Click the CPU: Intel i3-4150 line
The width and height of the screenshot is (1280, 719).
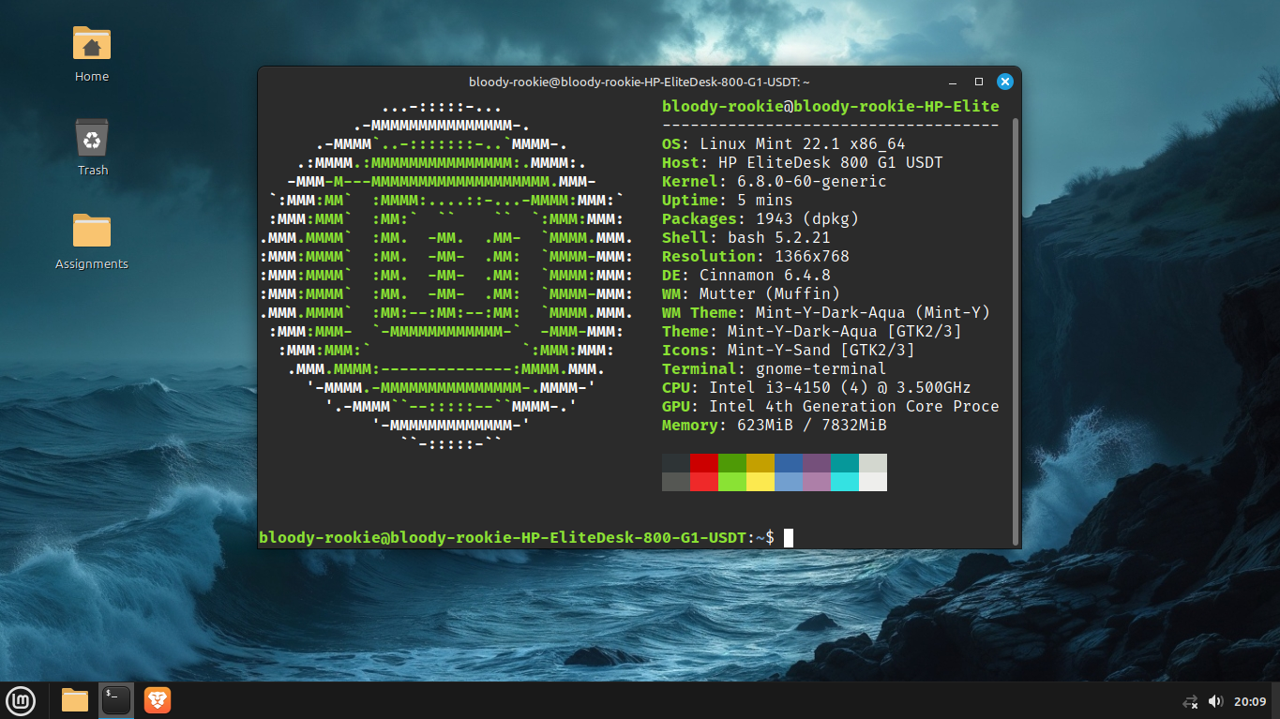coord(817,387)
